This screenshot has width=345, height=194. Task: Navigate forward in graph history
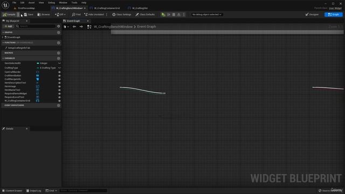tap(81, 26)
